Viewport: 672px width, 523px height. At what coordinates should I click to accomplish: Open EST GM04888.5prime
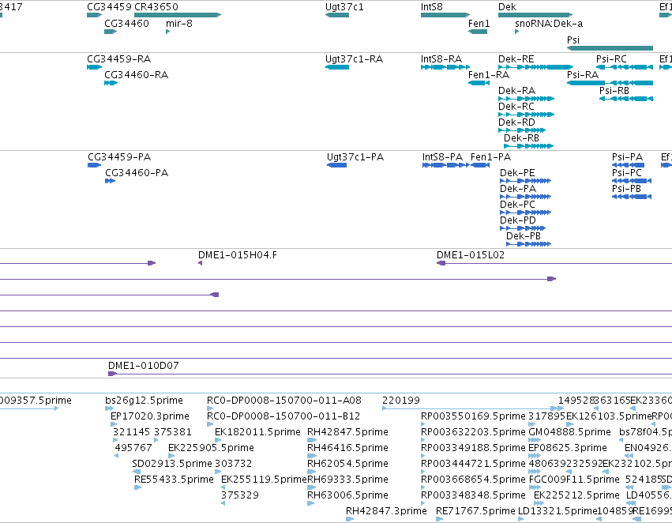535,440
